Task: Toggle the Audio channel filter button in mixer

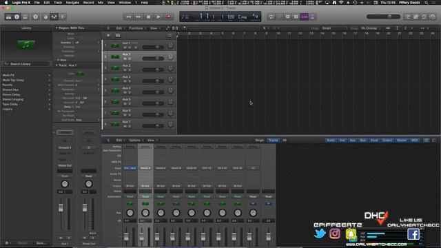Action: pyautogui.click(x=331, y=140)
